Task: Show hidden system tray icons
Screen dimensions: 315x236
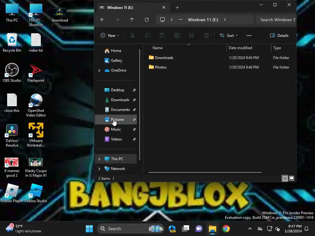Action: [250, 229]
